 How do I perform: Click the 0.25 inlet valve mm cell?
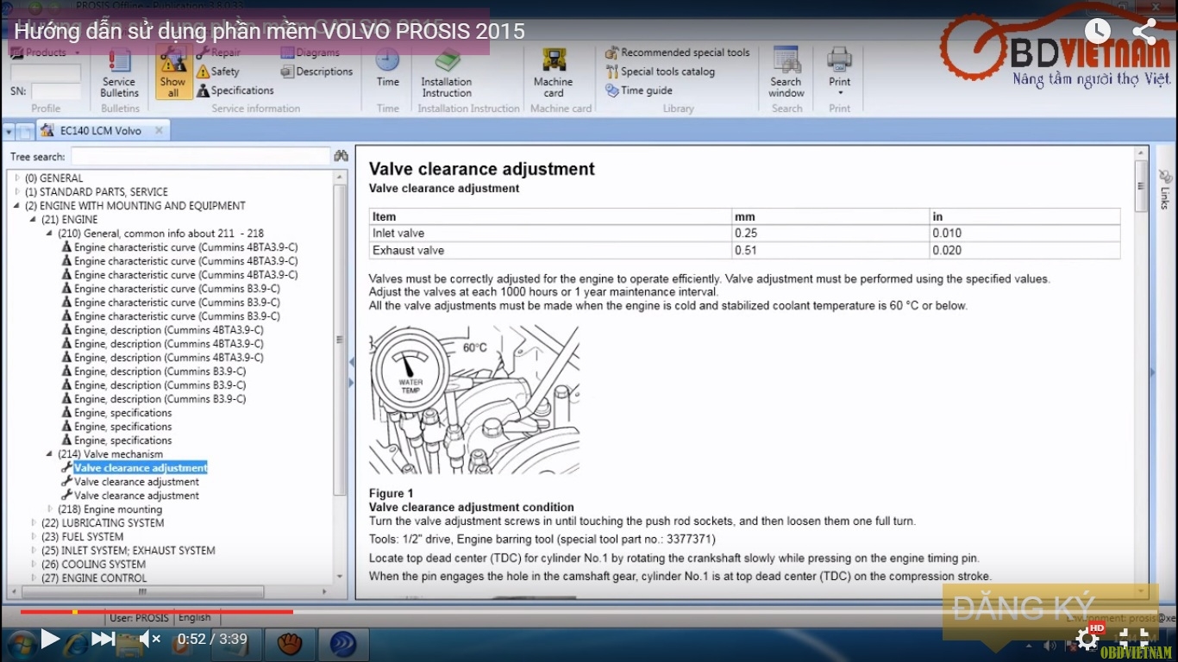pyautogui.click(x=830, y=234)
